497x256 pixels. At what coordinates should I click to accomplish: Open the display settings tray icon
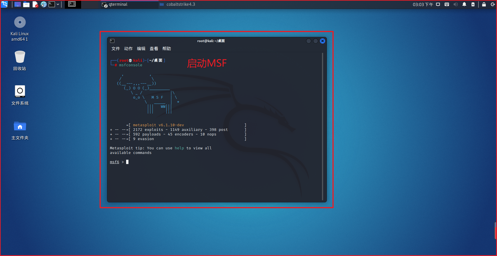(x=438, y=4)
